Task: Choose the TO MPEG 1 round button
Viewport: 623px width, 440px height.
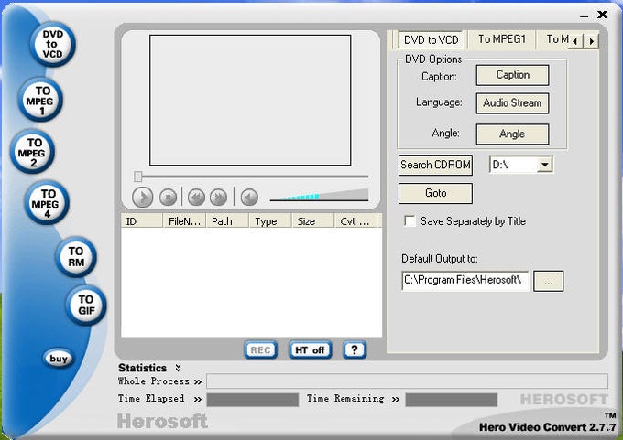Action: click(x=40, y=100)
